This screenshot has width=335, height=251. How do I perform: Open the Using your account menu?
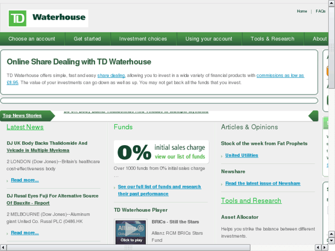(x=209, y=39)
